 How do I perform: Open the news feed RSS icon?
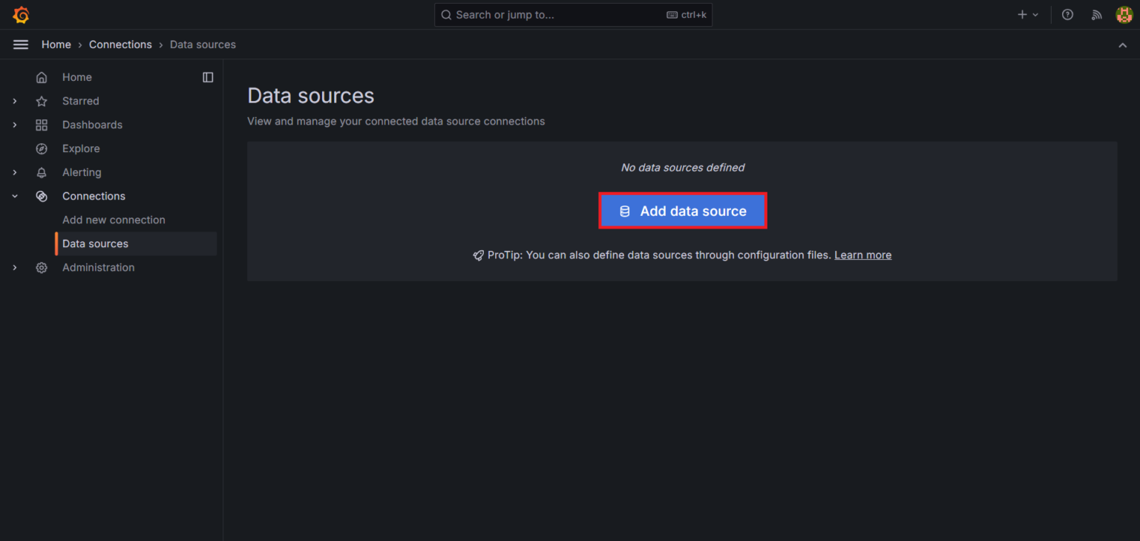pos(1096,15)
